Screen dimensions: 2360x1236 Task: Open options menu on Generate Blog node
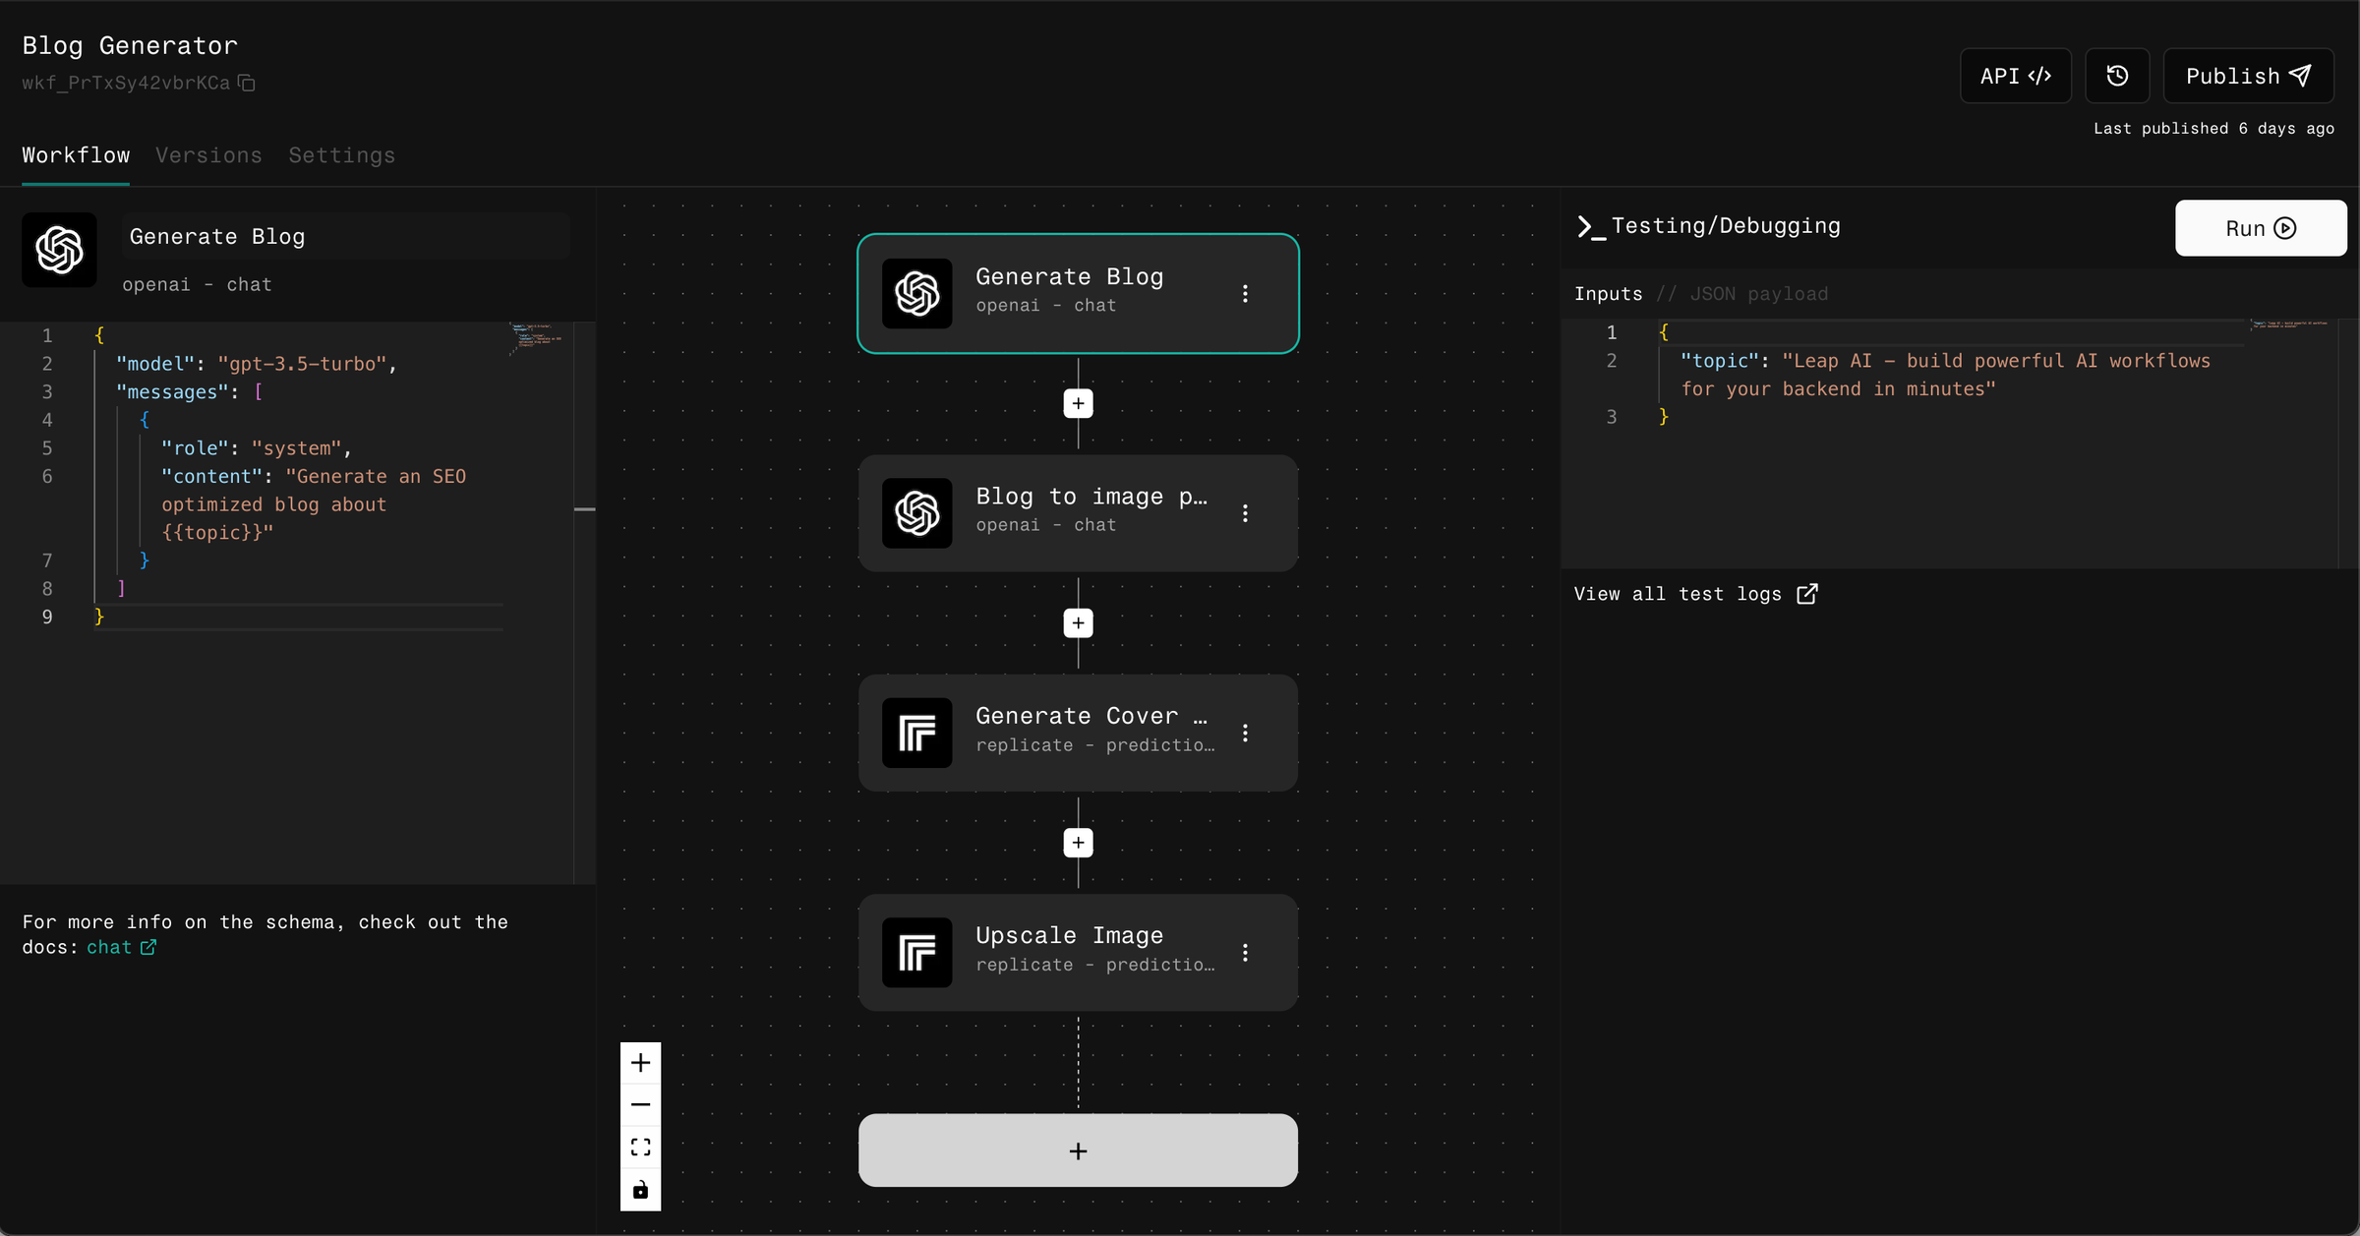1245,292
